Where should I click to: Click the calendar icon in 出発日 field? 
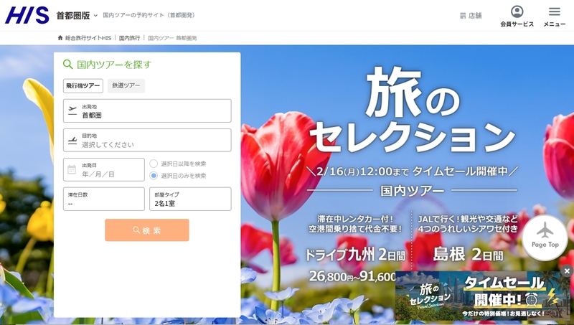[72, 170]
